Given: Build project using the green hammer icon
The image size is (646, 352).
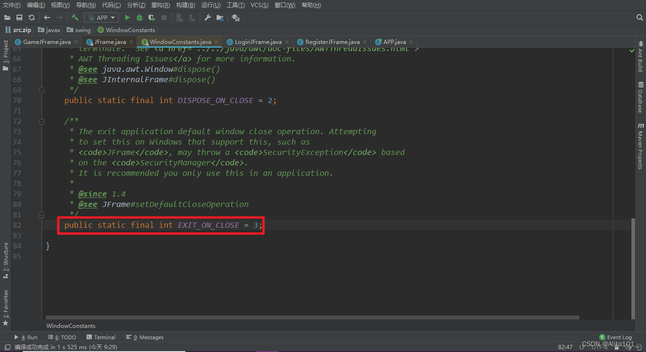Looking at the screenshot, I should [75, 17].
